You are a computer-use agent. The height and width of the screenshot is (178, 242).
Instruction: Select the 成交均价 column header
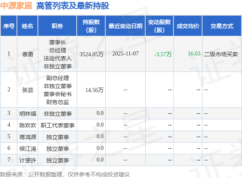188,26
